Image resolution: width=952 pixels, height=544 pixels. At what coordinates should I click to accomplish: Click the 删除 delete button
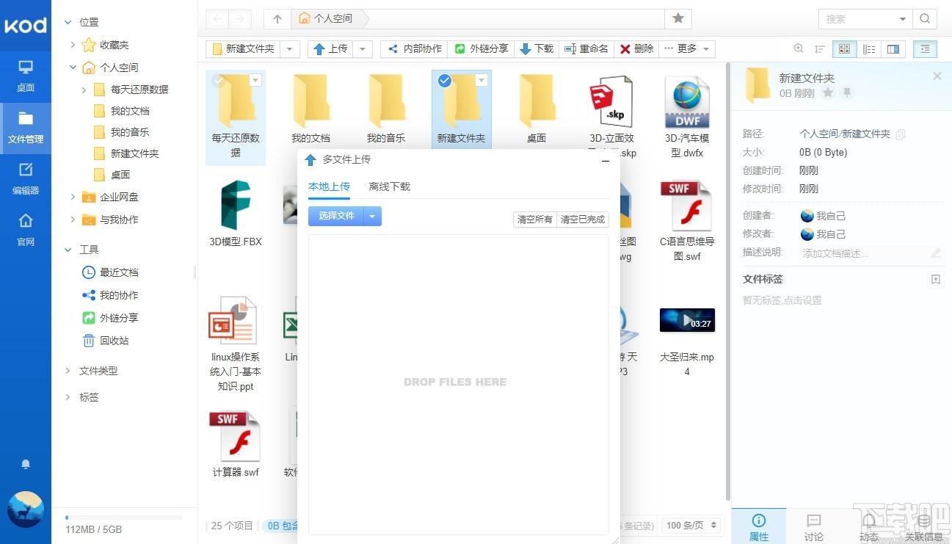point(636,49)
